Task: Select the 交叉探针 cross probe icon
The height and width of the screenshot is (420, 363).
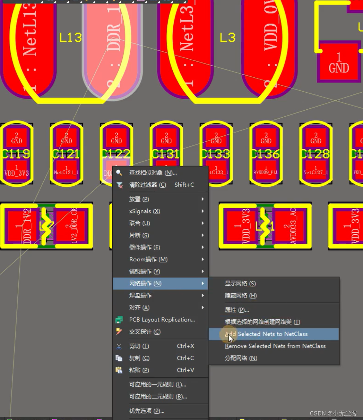Action: click(x=119, y=332)
